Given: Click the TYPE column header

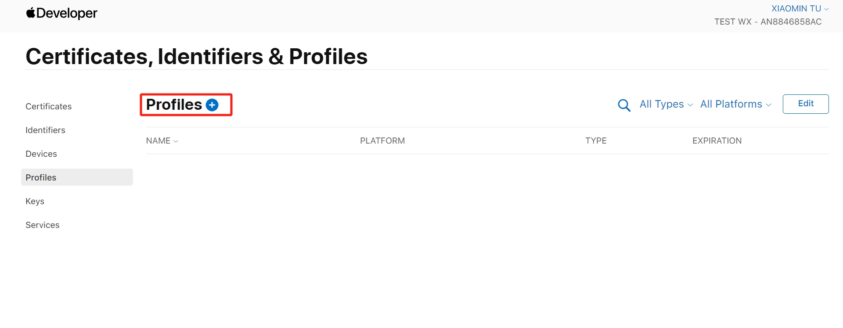Looking at the screenshot, I should tap(596, 141).
